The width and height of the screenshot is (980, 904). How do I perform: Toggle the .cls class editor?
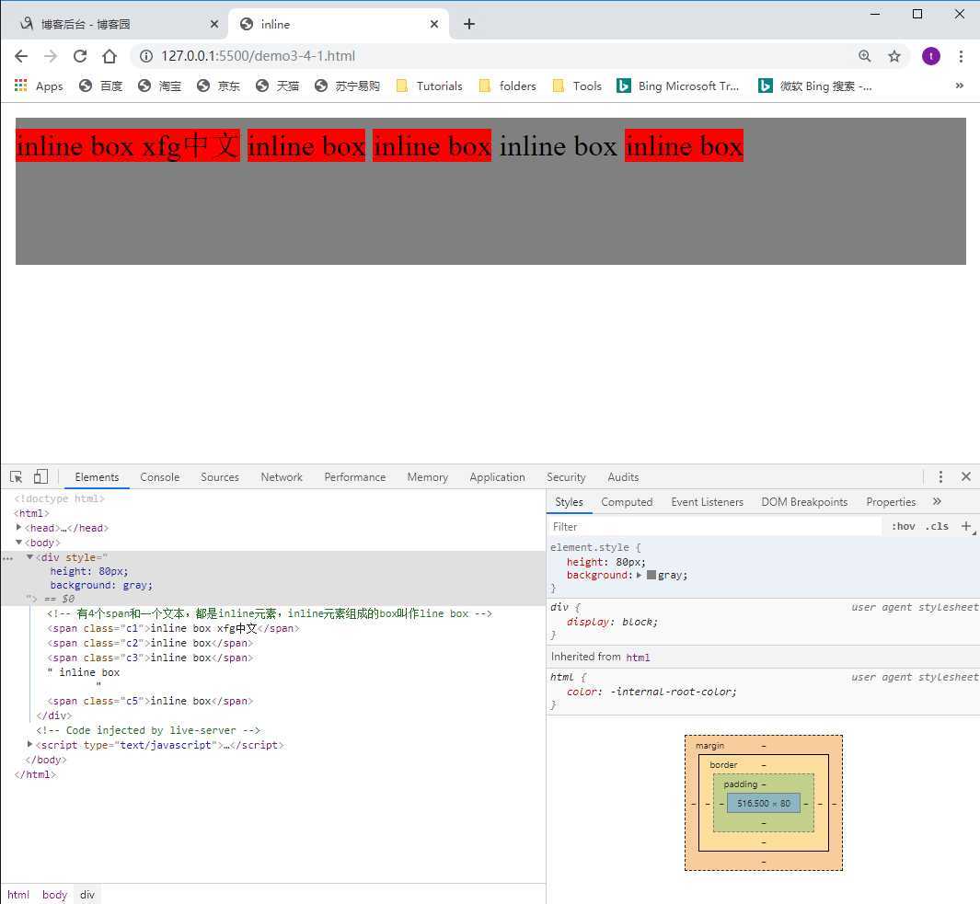click(x=937, y=527)
